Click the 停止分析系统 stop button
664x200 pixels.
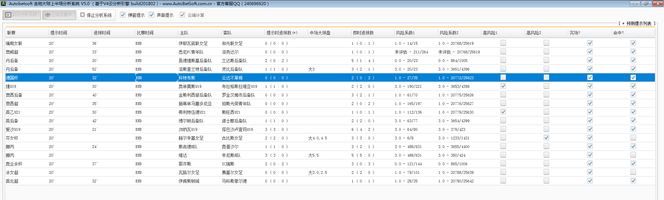[96, 15]
